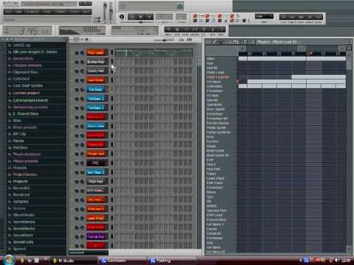Toggle the channel select LED for Fat Bass

112,89
